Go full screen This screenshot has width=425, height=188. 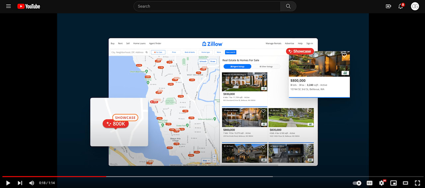[x=417, y=183]
